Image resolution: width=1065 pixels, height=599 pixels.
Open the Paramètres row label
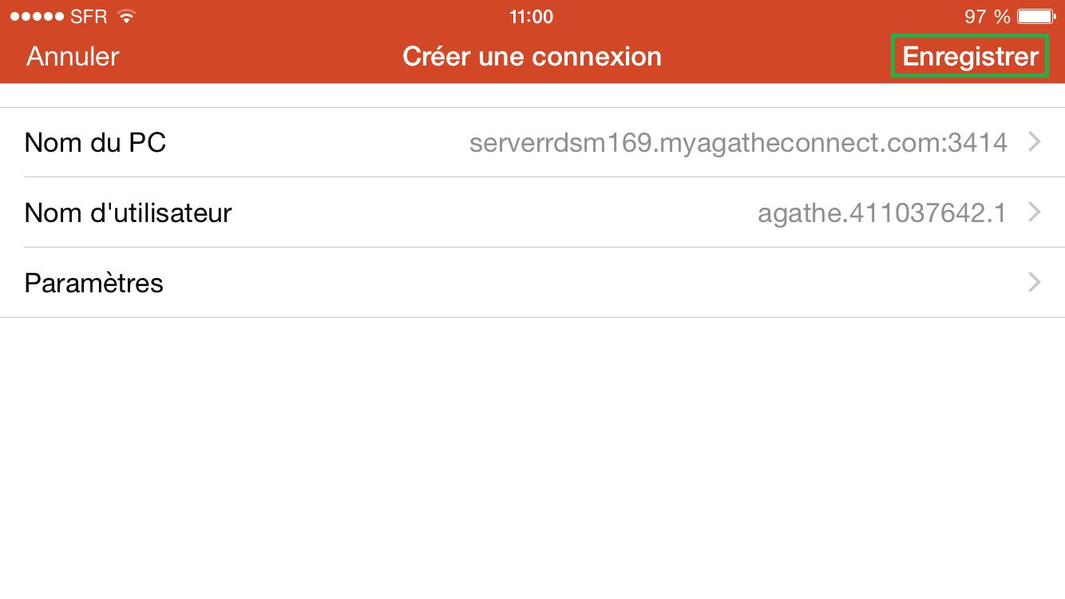coord(93,283)
